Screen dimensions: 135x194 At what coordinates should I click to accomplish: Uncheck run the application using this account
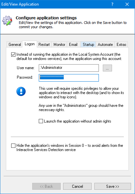click(x=13, y=54)
